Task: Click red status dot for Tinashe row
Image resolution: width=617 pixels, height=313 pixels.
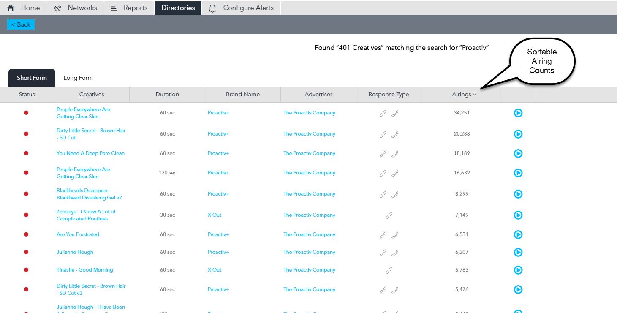Action: tap(26, 270)
